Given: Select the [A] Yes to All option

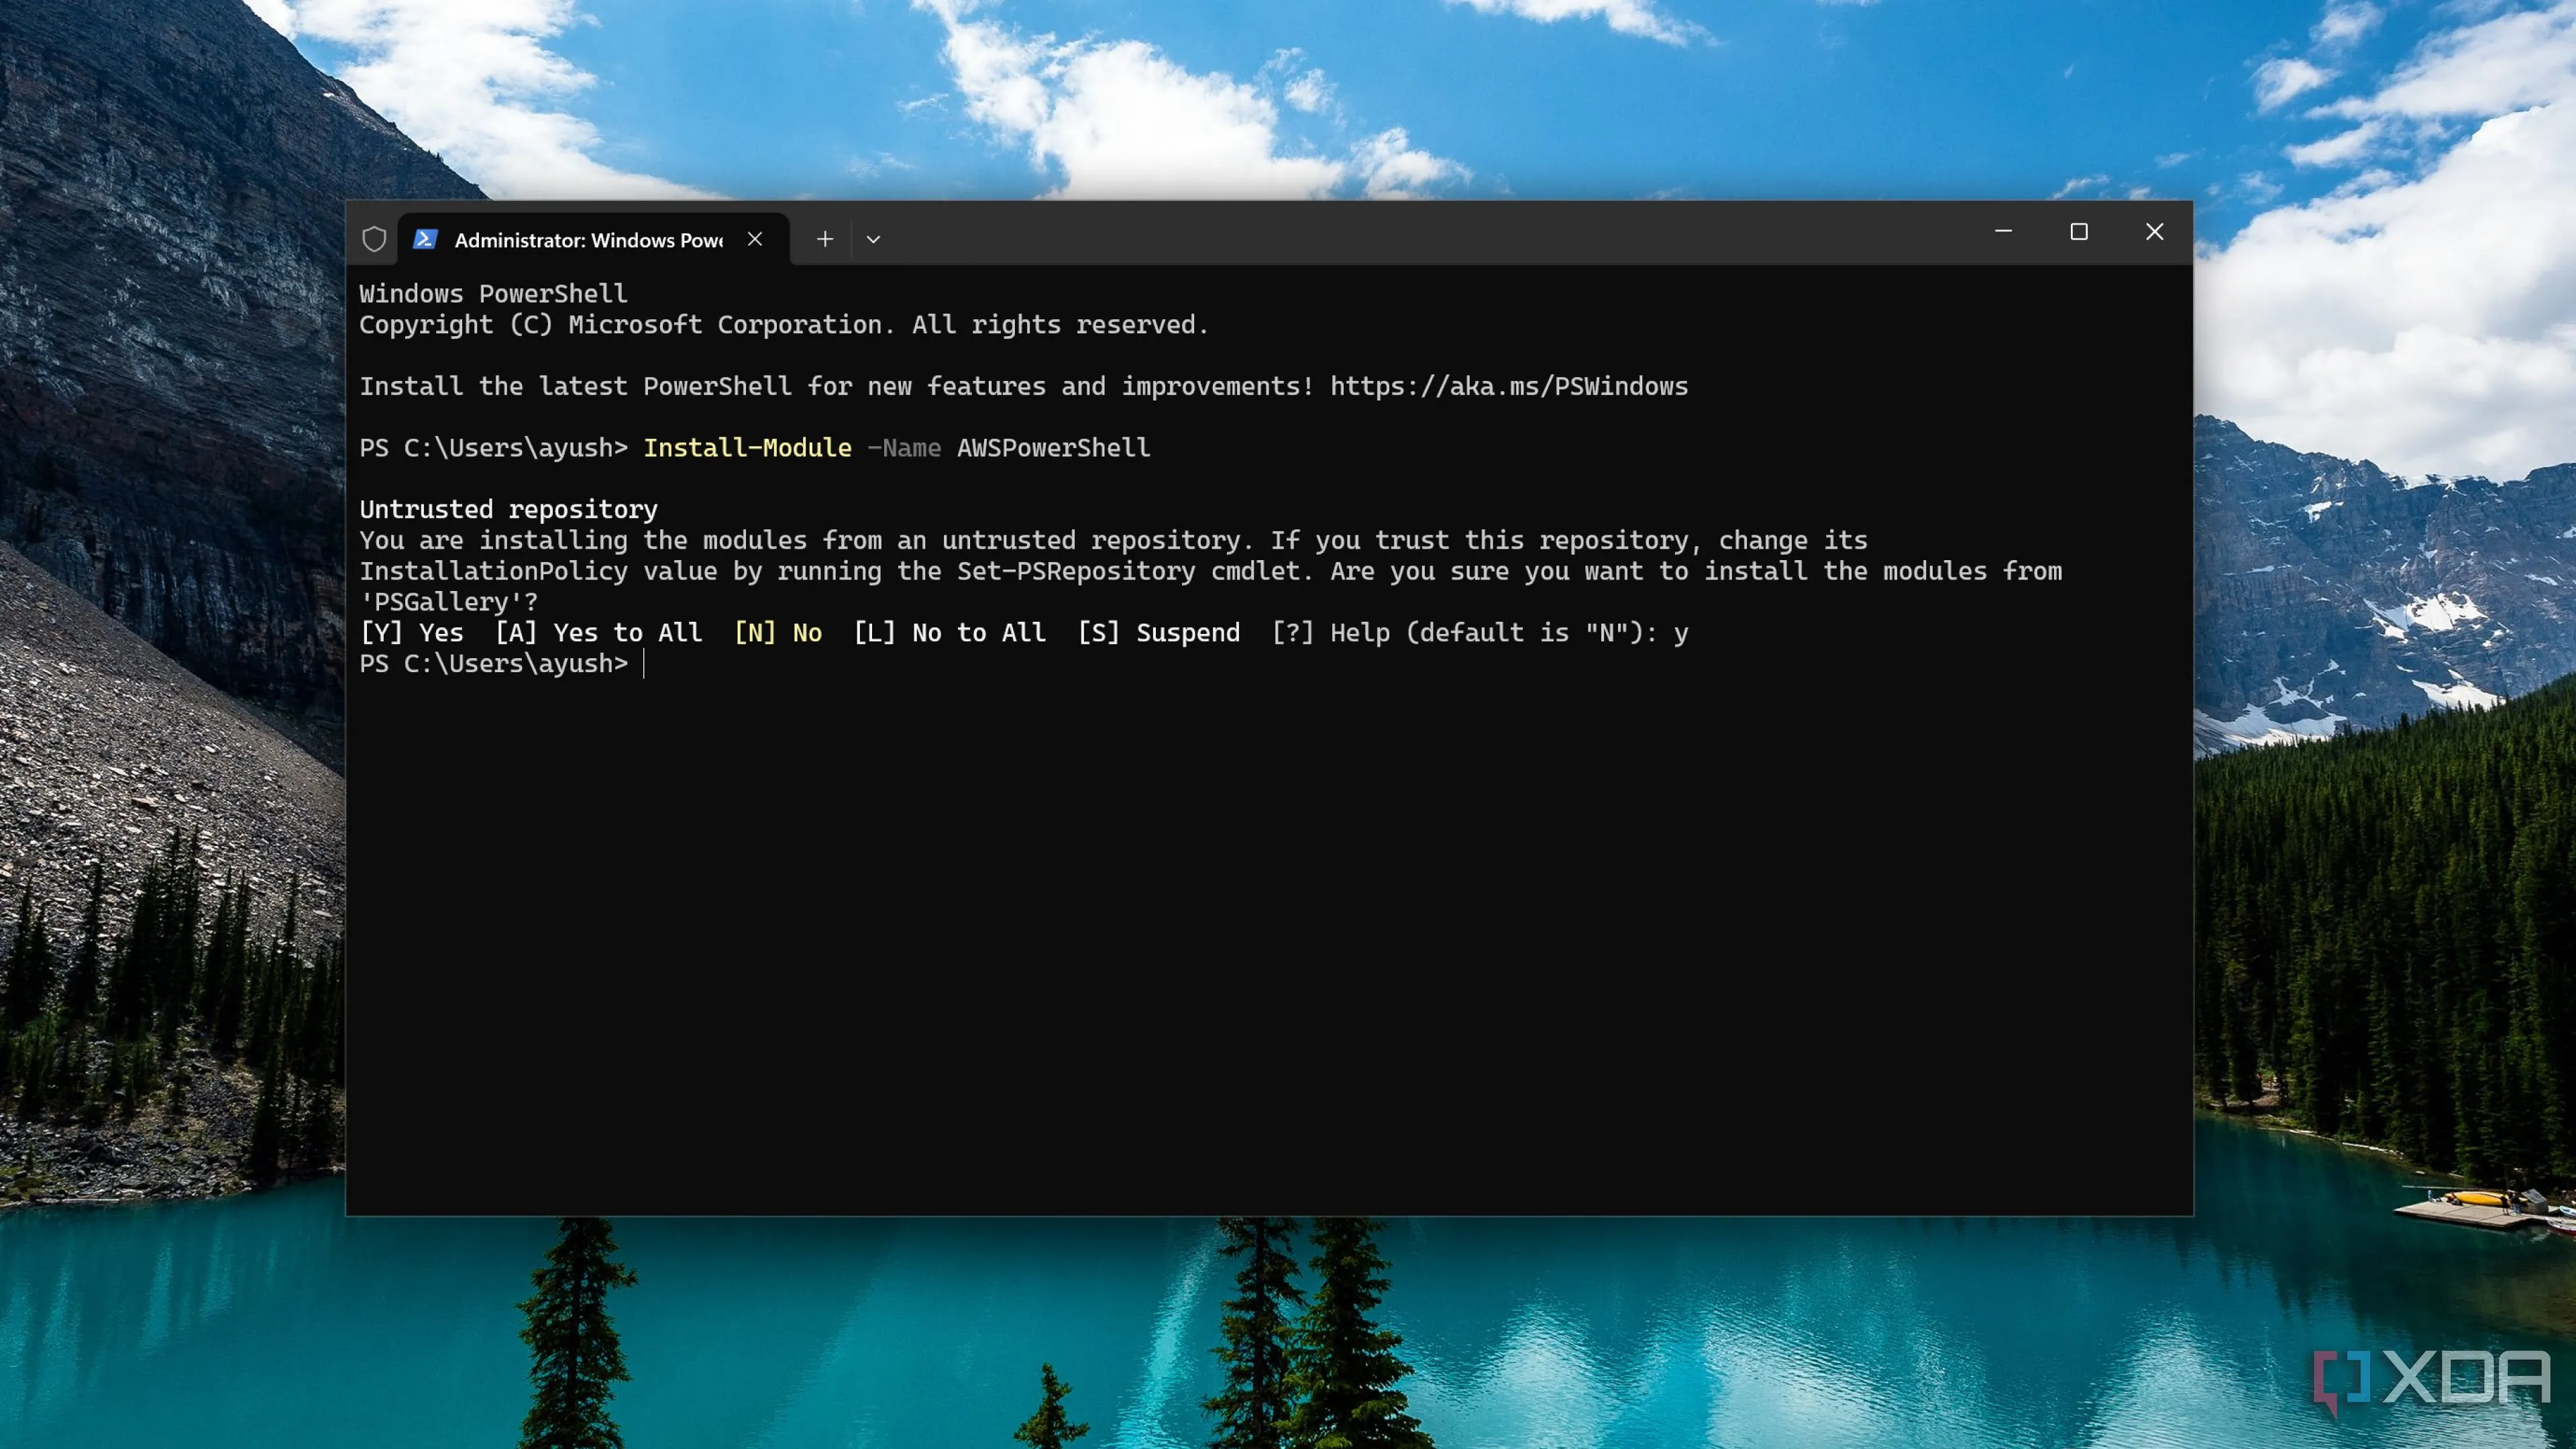Looking at the screenshot, I should [x=598, y=632].
